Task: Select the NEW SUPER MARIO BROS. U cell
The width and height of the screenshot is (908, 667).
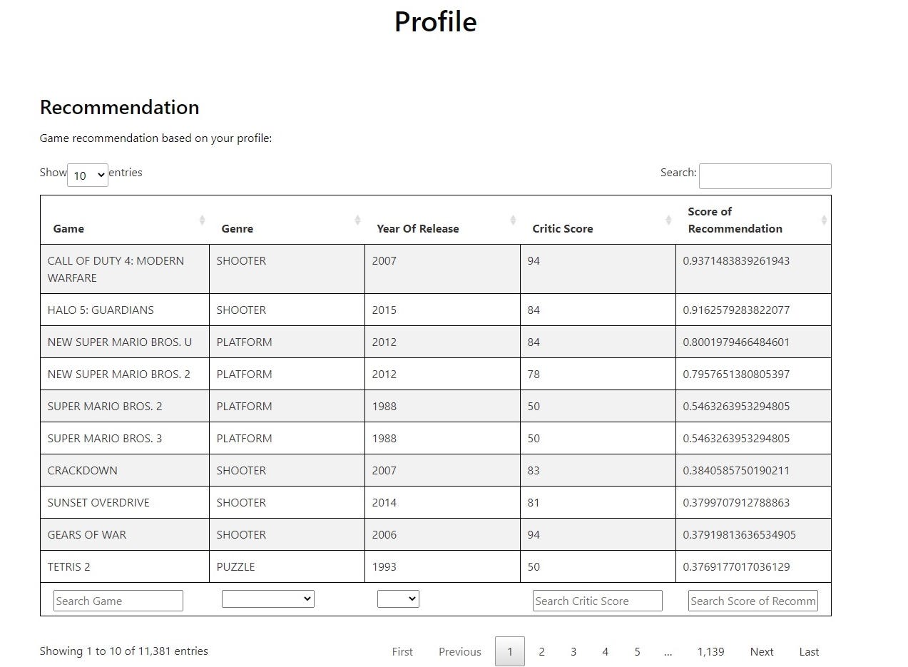Action: click(125, 342)
